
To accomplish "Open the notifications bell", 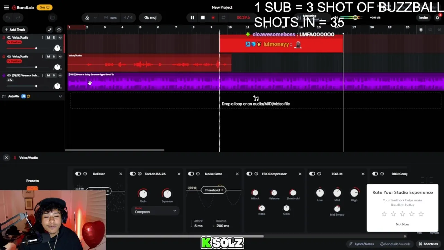I will click(x=437, y=18).
